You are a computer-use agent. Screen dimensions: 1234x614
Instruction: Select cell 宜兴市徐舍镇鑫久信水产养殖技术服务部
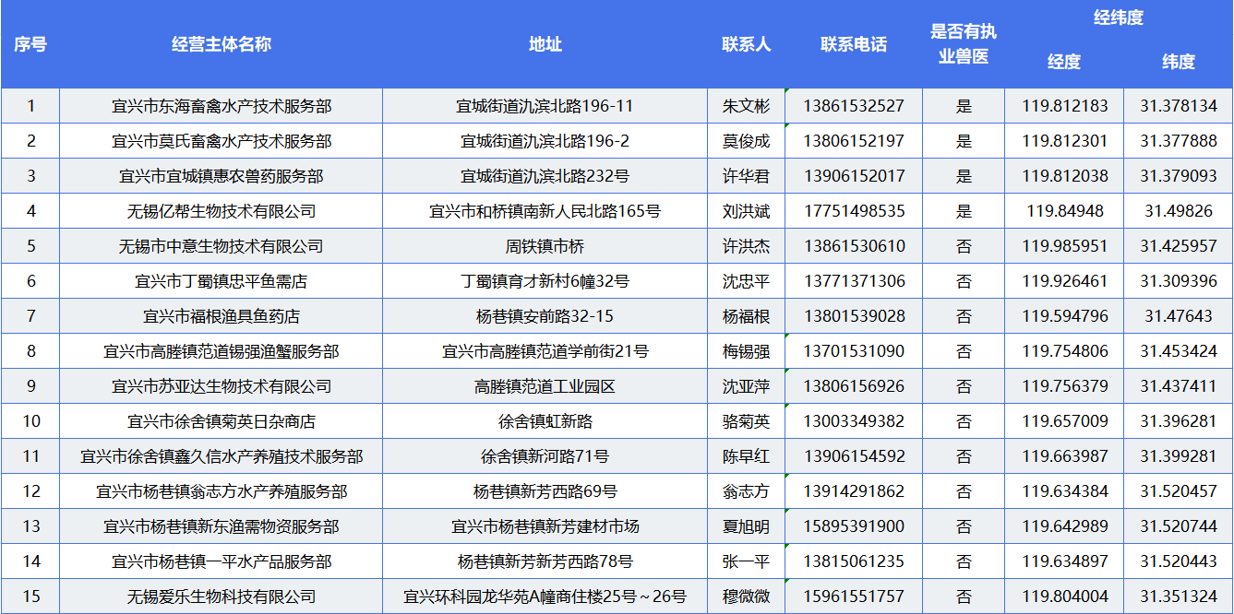(x=222, y=456)
